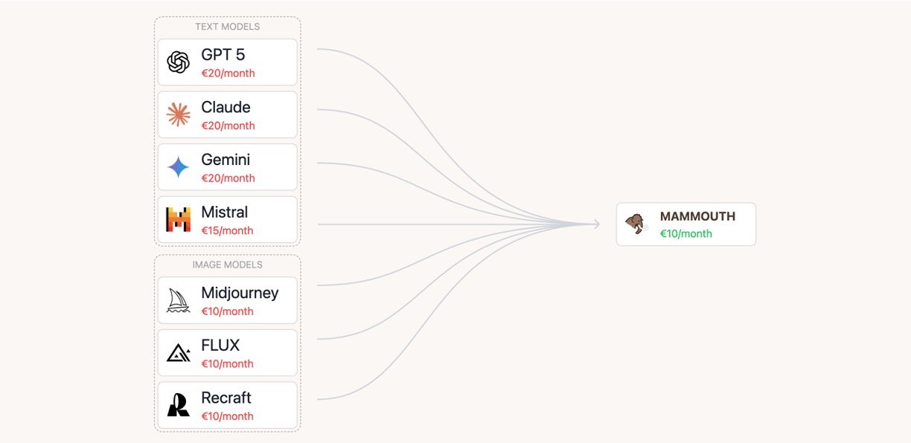The image size is (911, 443).
Task: Open the Midjourney model name
Action: (x=240, y=293)
